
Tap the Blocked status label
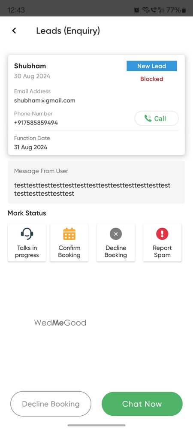click(x=152, y=79)
